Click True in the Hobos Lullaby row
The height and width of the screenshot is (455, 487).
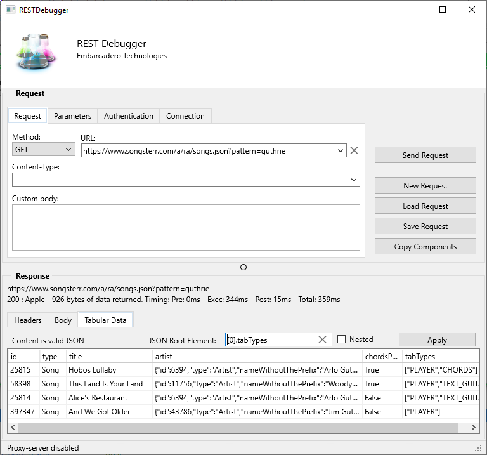tap(382, 370)
